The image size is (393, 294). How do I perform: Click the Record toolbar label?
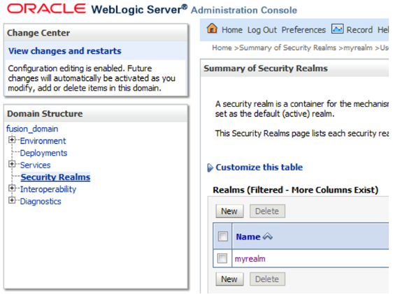[x=359, y=30]
